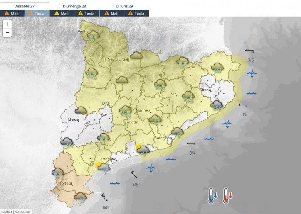Click the Lleida city label
301x214 pixels.
(x=73, y=119)
